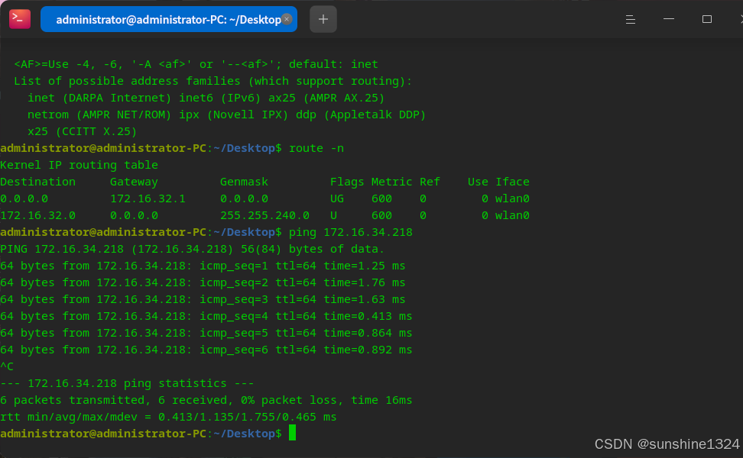Click 'rtt min/avg/max/mdev' statistics line
The height and width of the screenshot is (458, 743).
click(168, 417)
